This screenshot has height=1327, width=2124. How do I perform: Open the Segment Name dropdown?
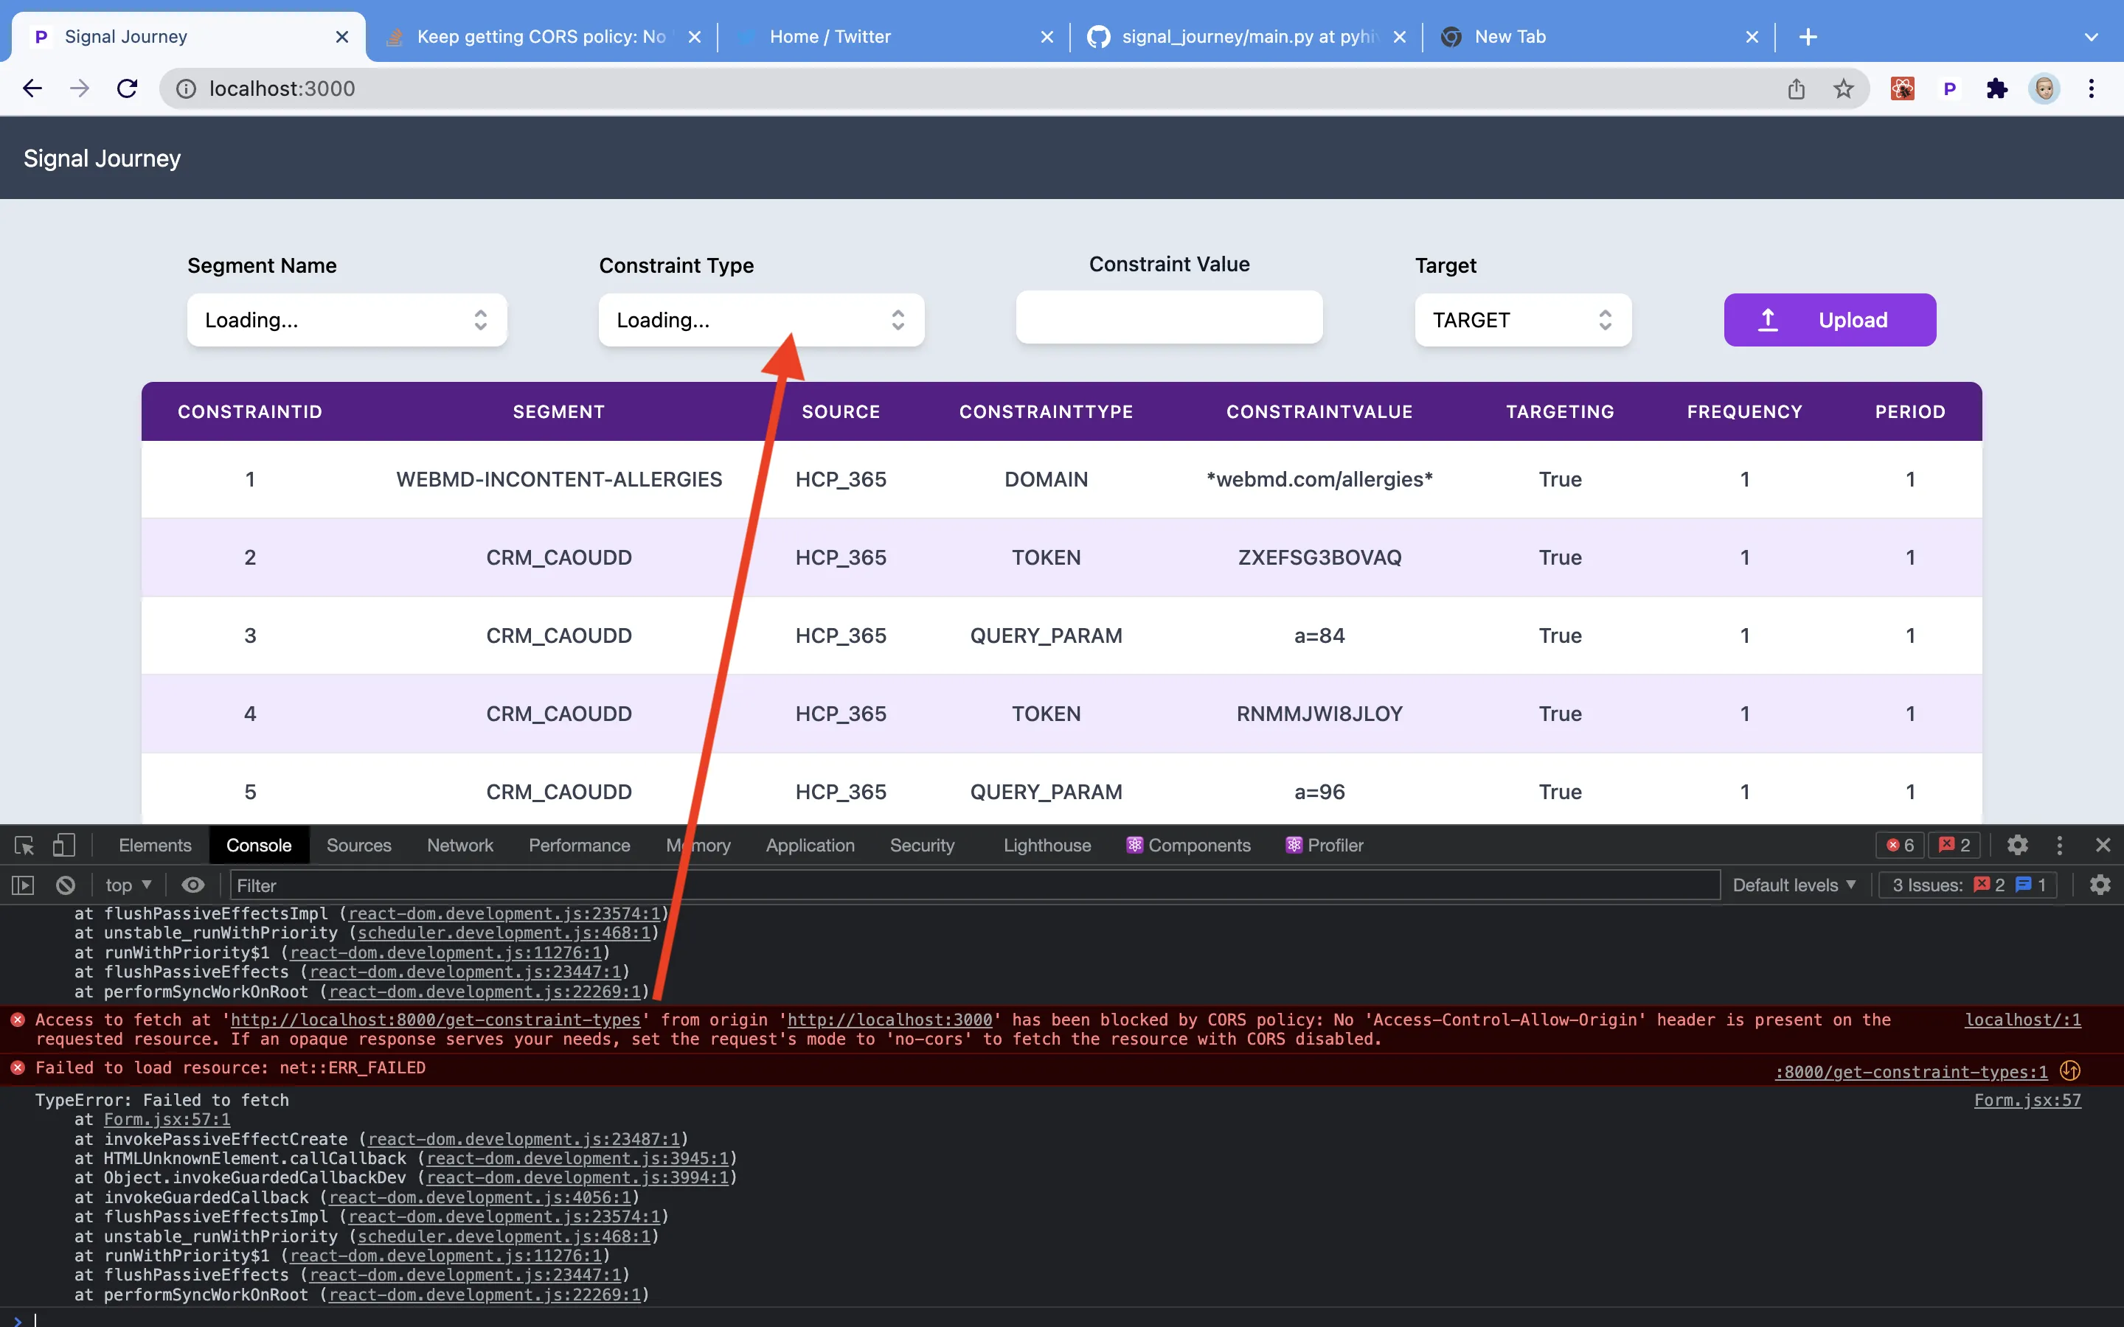(x=347, y=321)
